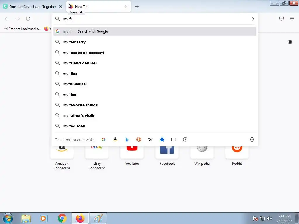Search with Google engine icon
299x224 pixels.
pos(104,139)
